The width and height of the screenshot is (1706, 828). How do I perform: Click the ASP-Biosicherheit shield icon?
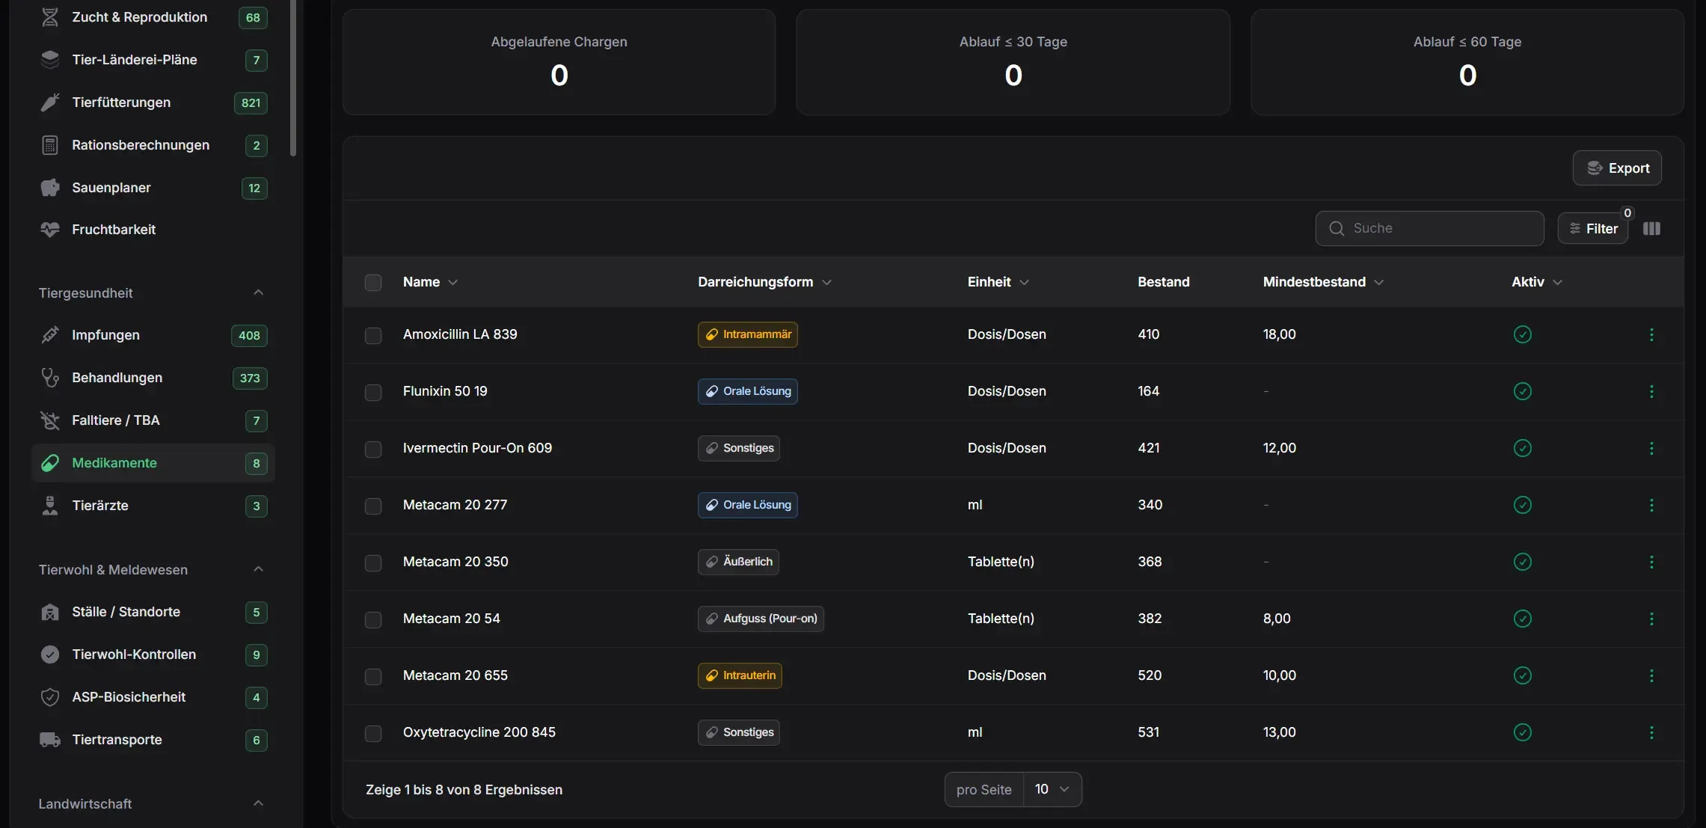click(50, 697)
